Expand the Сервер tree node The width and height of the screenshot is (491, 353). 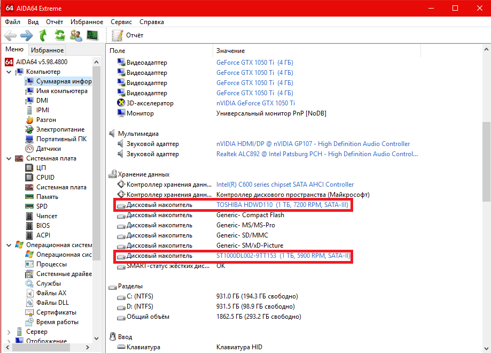[9, 332]
